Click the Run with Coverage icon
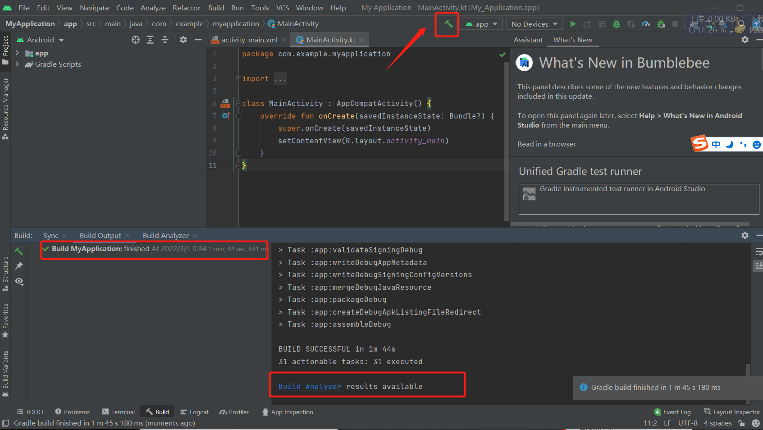Viewport: 763px width, 430px height. [631, 24]
